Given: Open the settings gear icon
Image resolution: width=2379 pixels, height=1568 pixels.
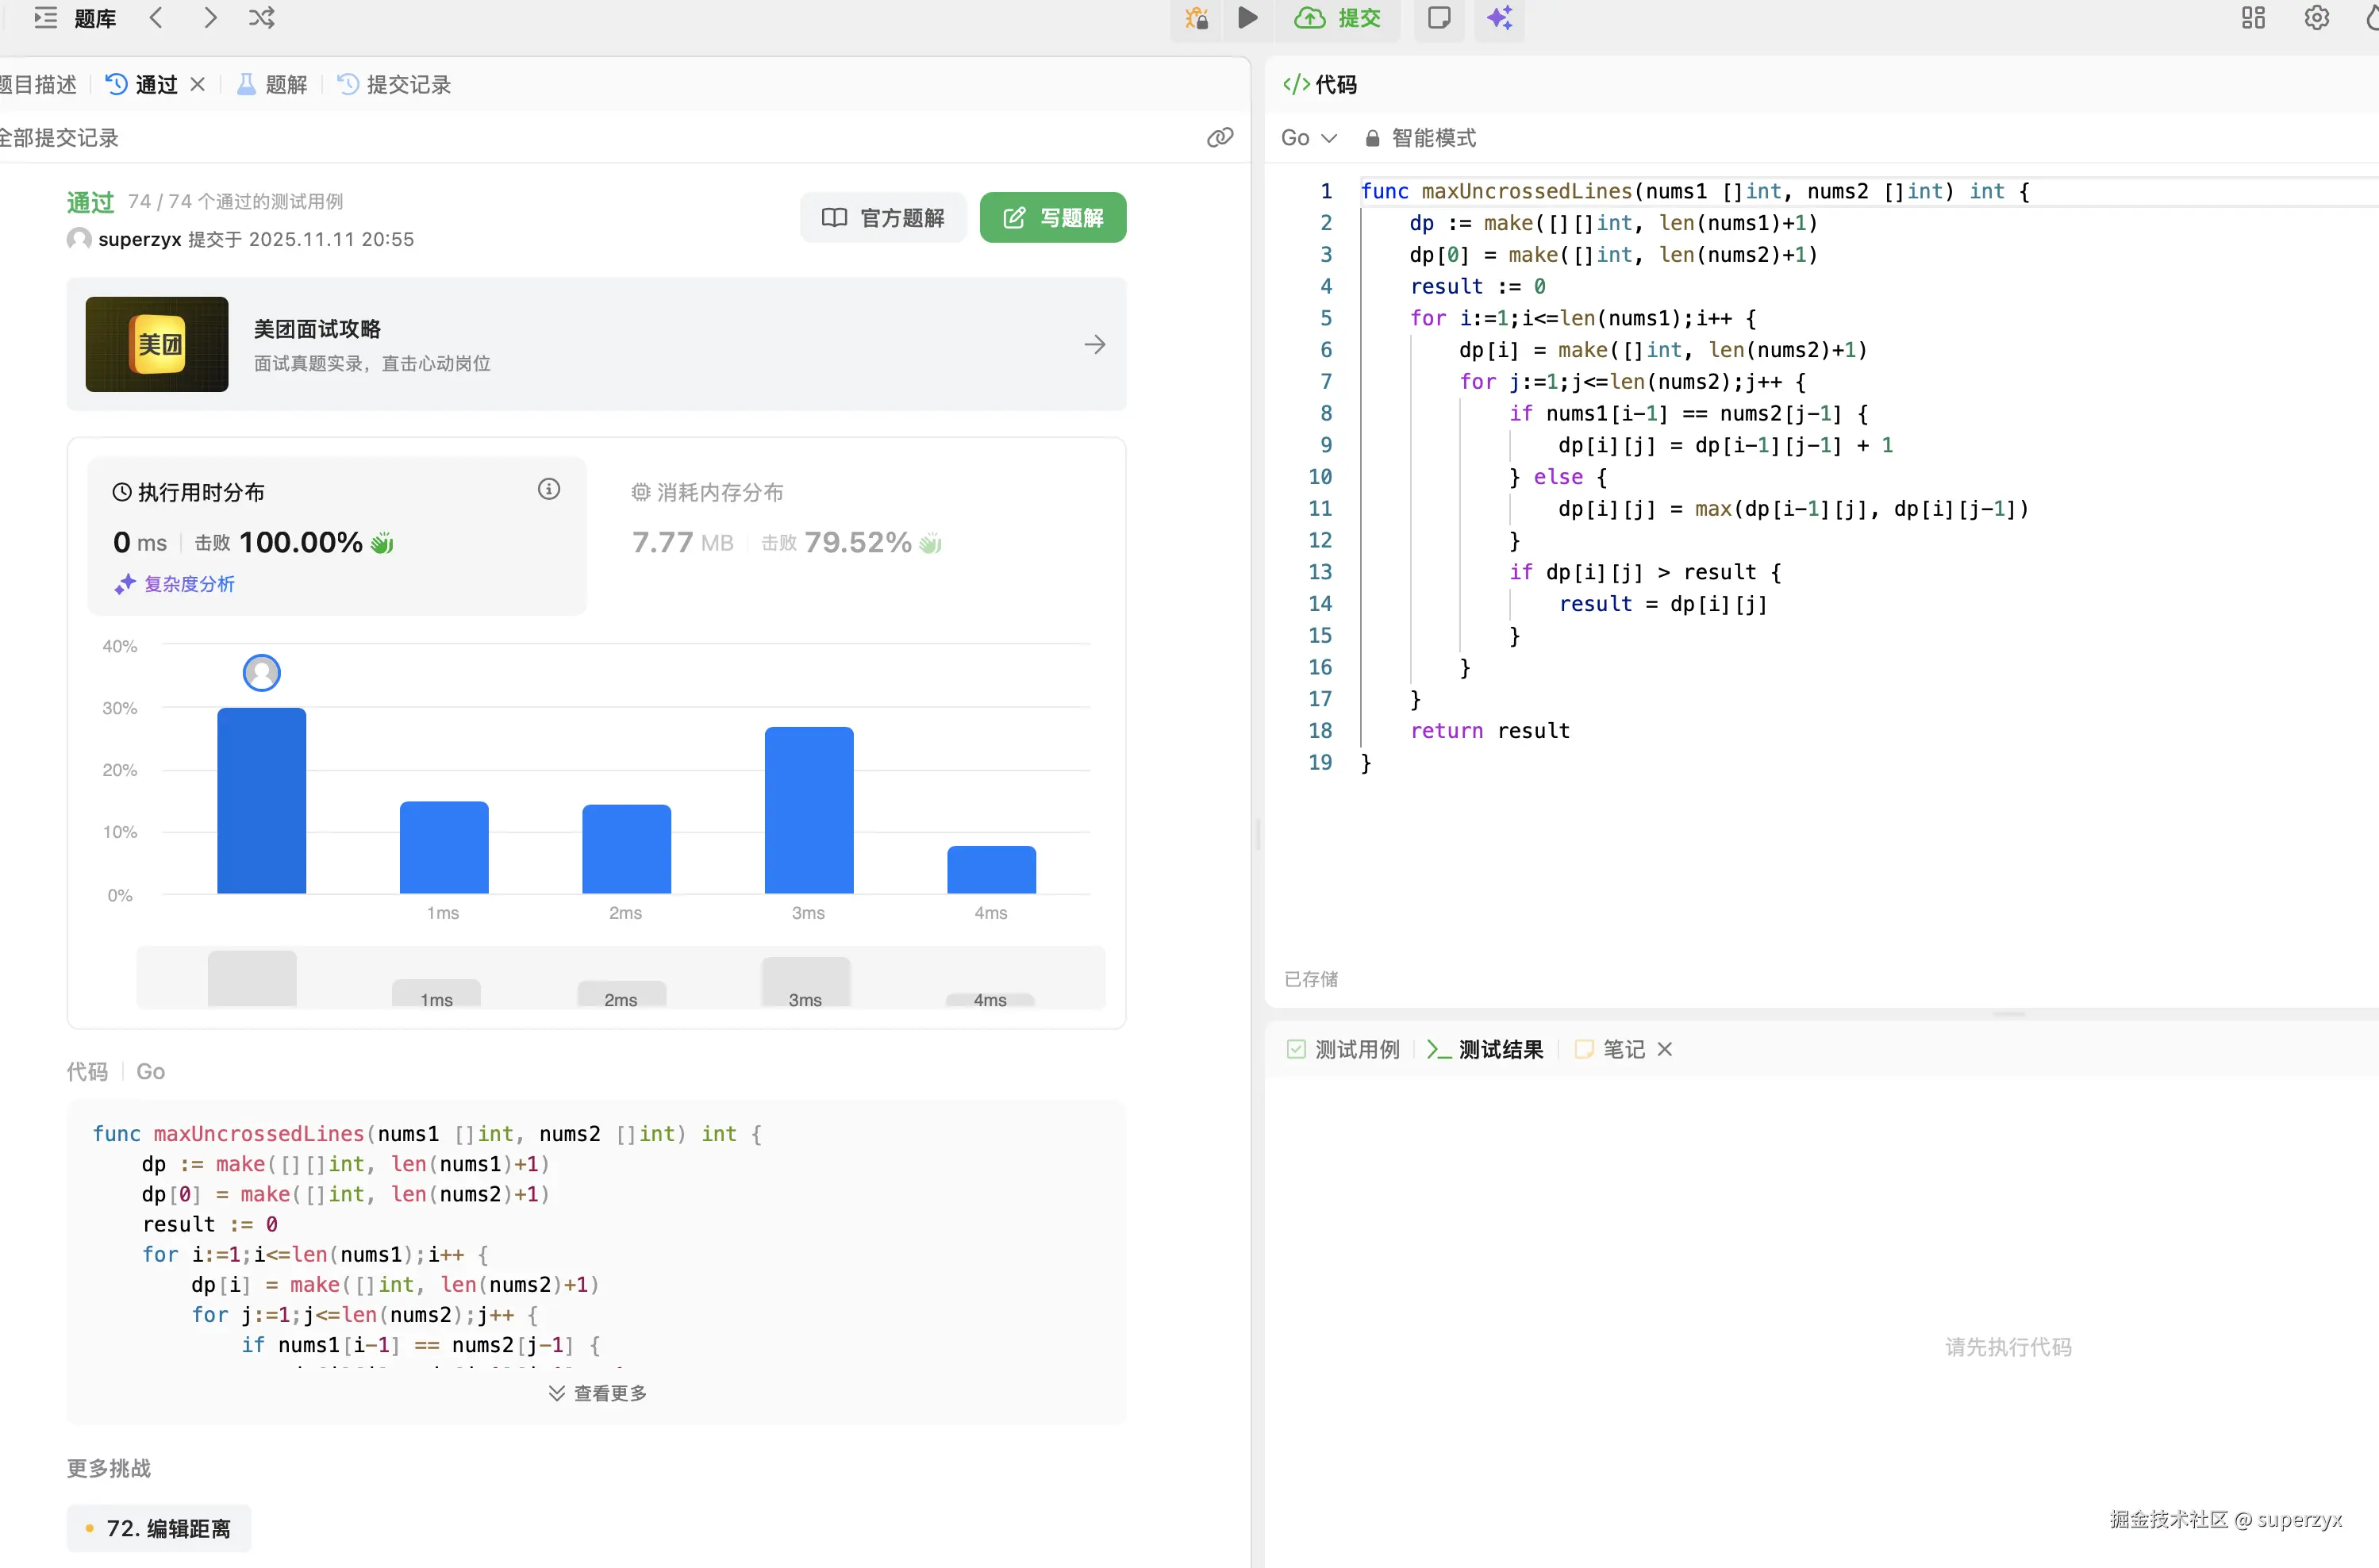Looking at the screenshot, I should 2316,18.
